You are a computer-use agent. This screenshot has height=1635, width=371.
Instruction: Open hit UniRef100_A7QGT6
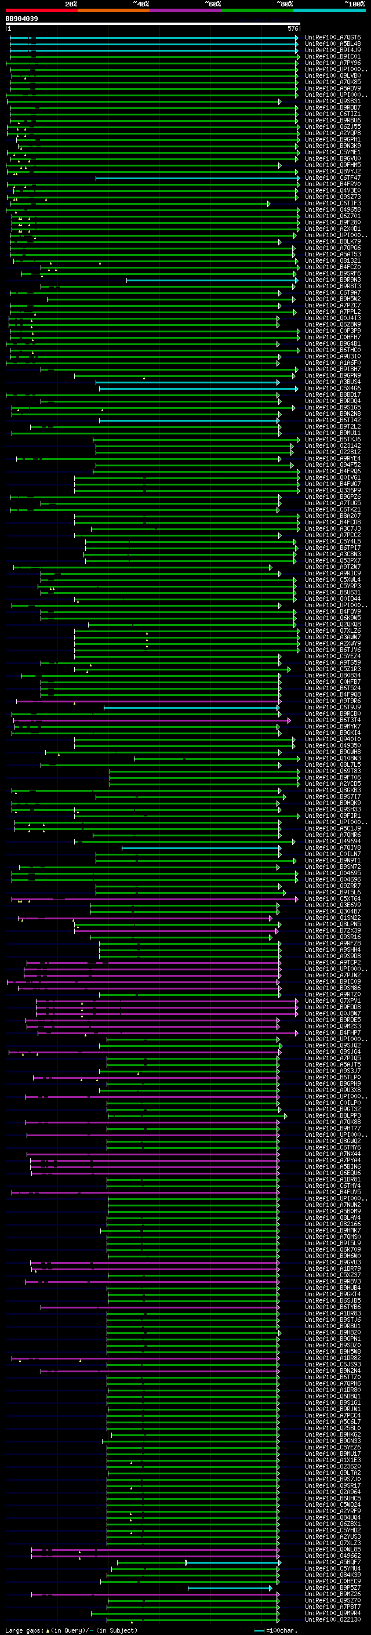click(333, 38)
